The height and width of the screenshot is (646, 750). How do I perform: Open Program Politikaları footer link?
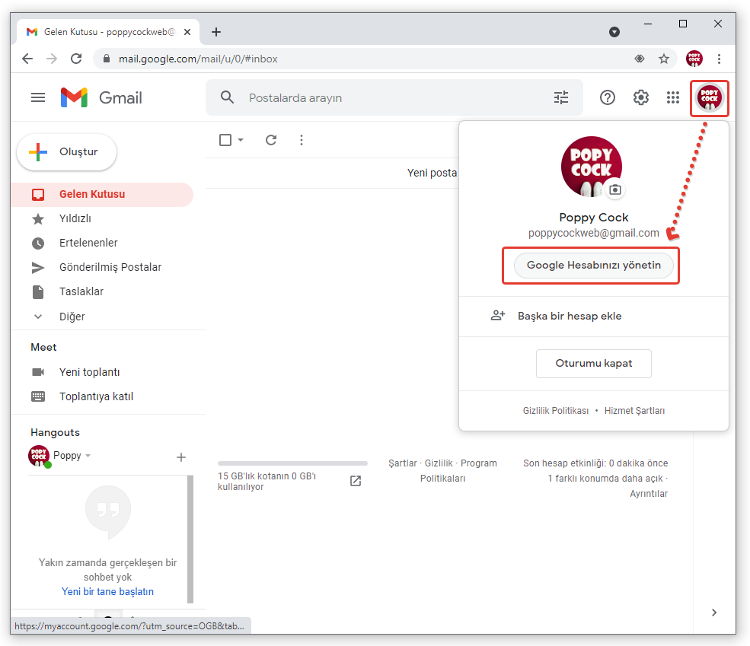(x=459, y=471)
